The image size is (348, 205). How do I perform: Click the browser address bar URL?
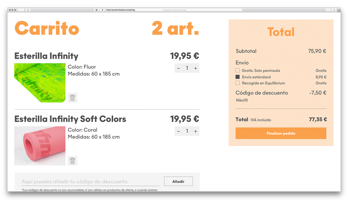(121, 10)
